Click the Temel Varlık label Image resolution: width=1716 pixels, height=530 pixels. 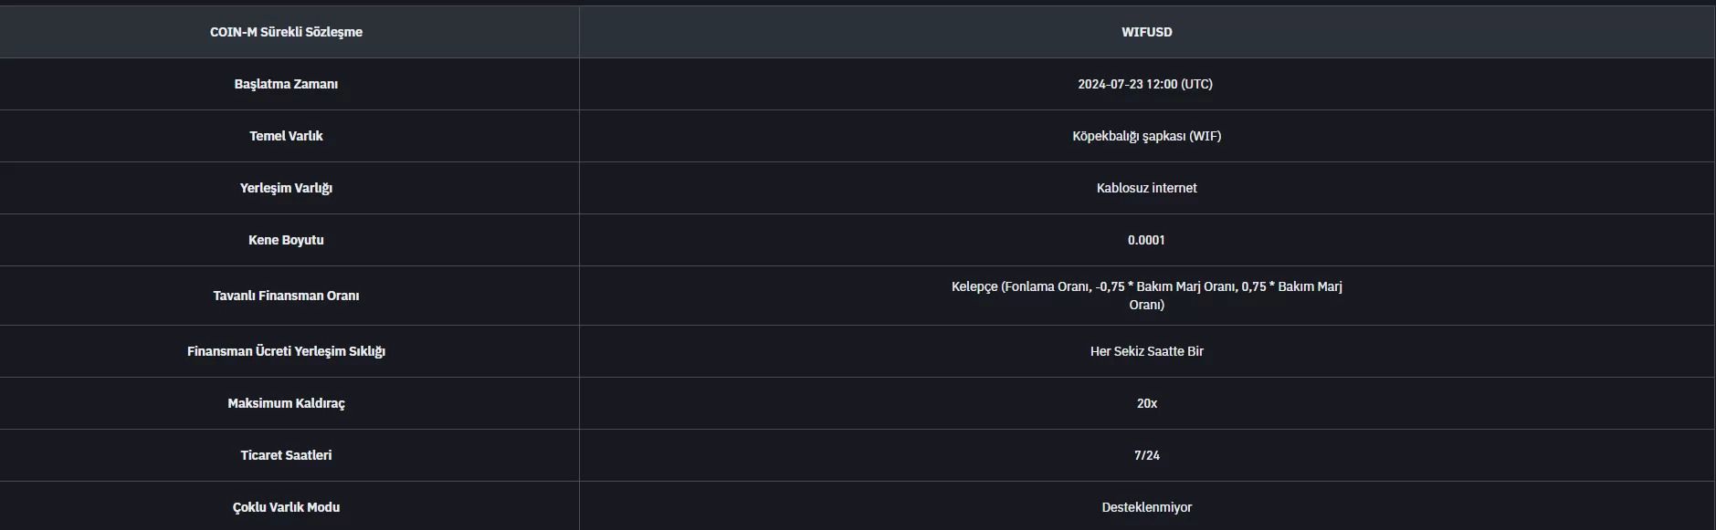coord(286,136)
